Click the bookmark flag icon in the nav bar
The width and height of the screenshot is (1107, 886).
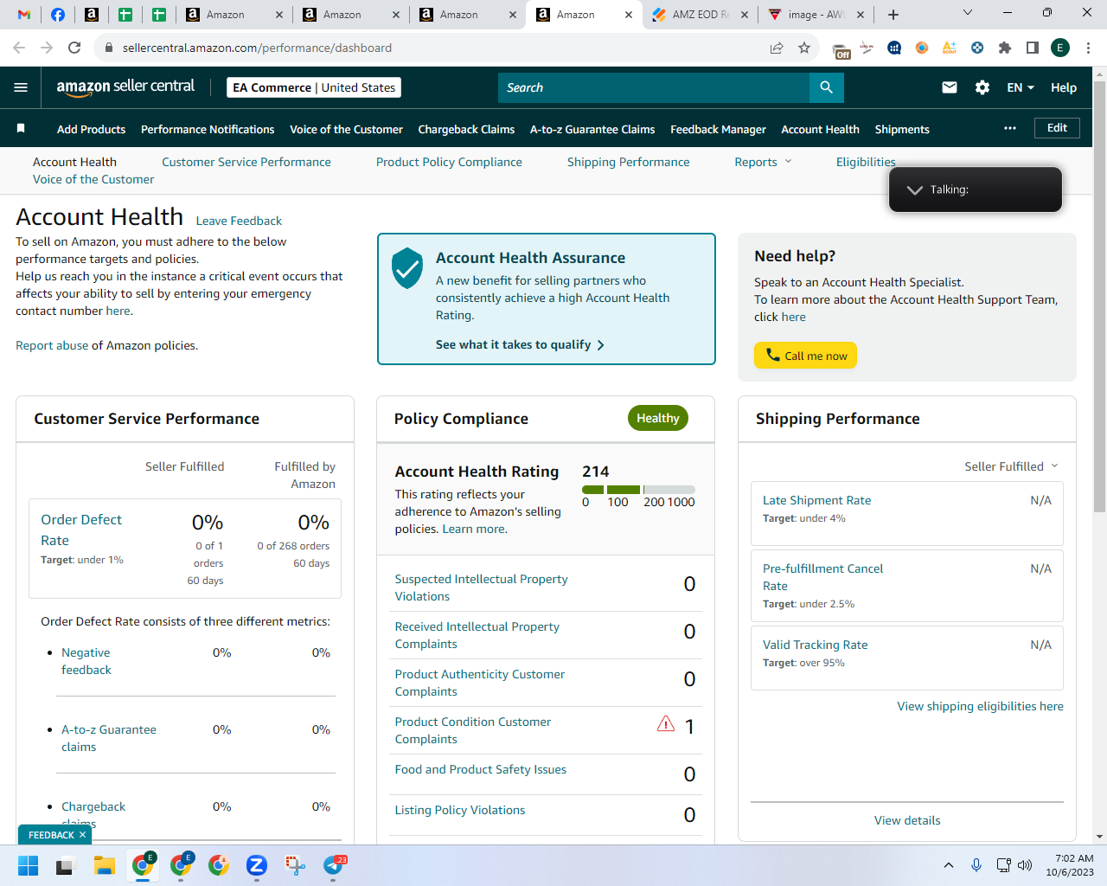click(x=21, y=129)
